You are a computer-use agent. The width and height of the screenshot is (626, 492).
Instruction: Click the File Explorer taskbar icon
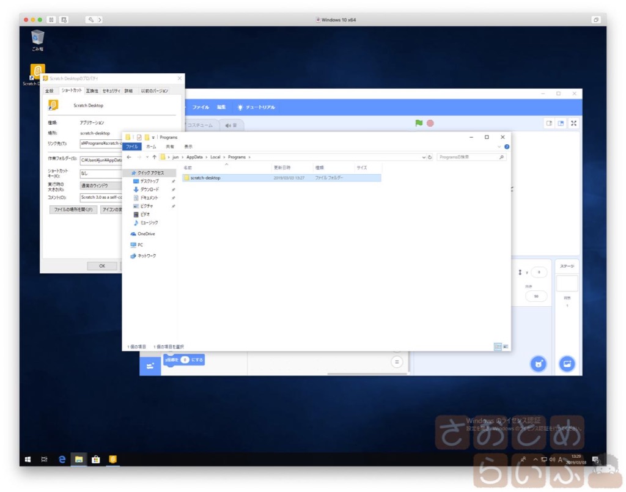point(79,459)
